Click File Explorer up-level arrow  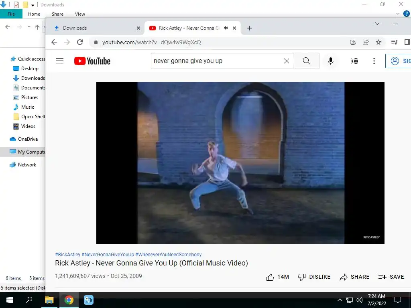coord(37,27)
